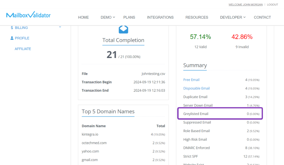Click the Total column header
Viewport: 284px width, 165px height.
point(161,126)
